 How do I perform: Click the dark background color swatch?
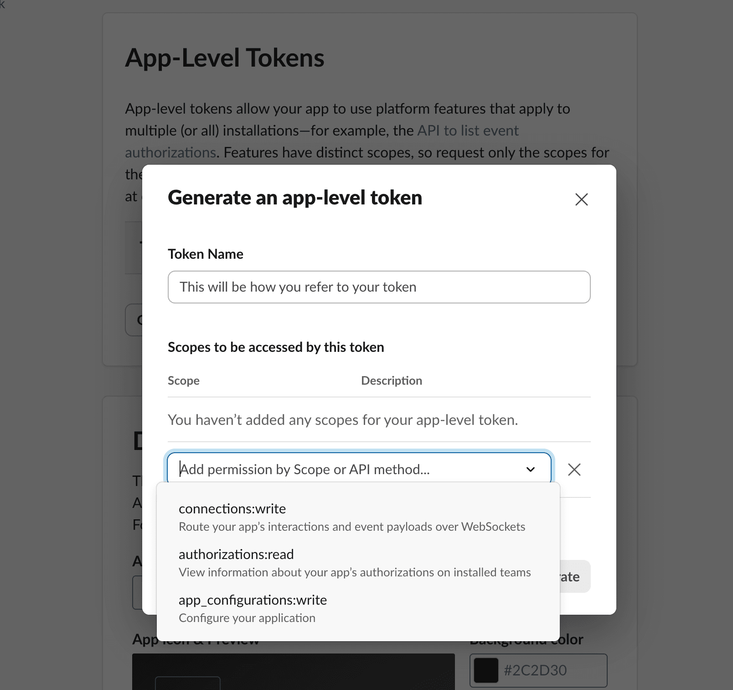pos(486,670)
